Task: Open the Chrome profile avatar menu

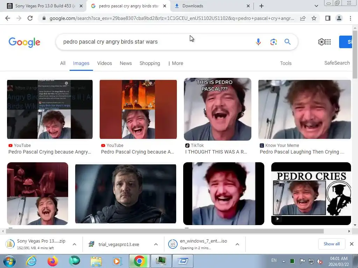Action: coord(339,18)
